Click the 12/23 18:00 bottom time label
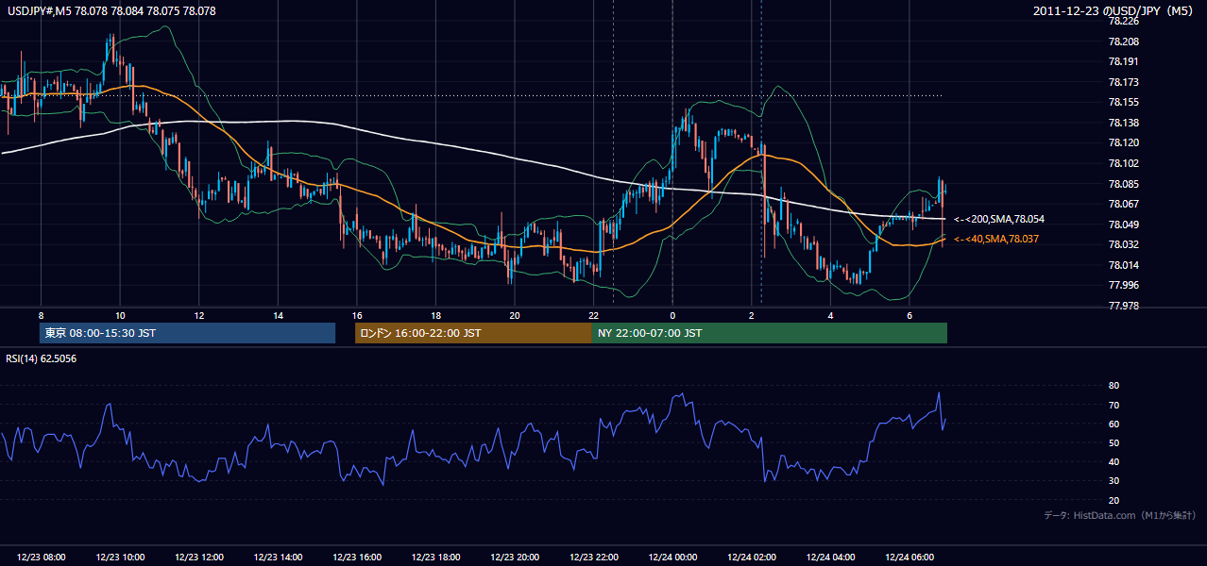Screen dimensions: 1207x566 (435, 558)
